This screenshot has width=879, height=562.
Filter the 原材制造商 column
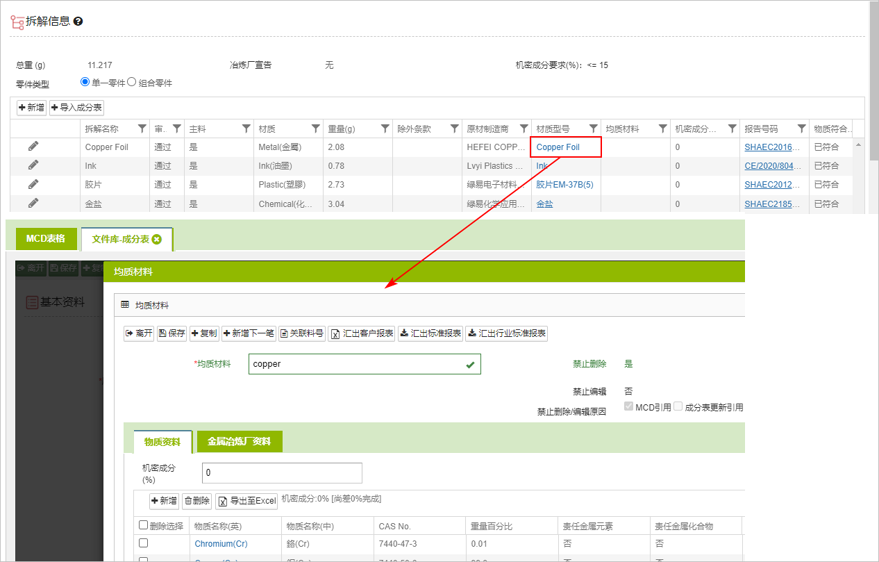coord(524,129)
